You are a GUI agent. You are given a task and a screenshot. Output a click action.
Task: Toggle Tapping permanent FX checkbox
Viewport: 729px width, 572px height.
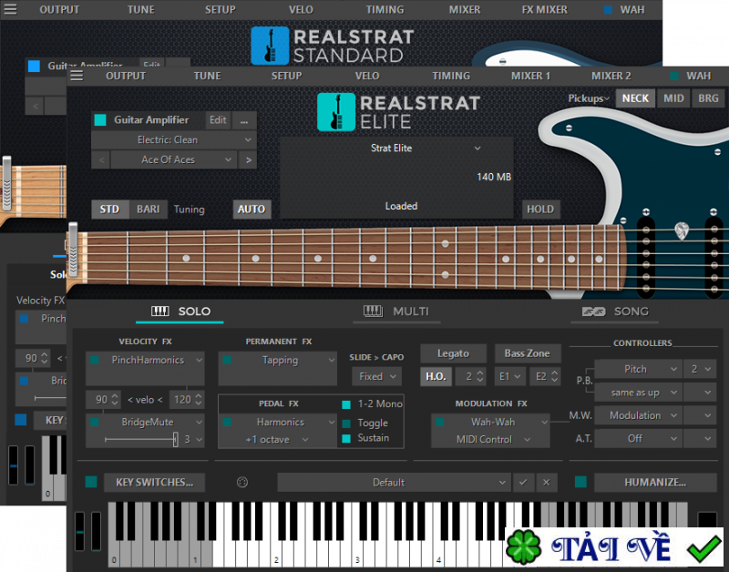tap(227, 360)
